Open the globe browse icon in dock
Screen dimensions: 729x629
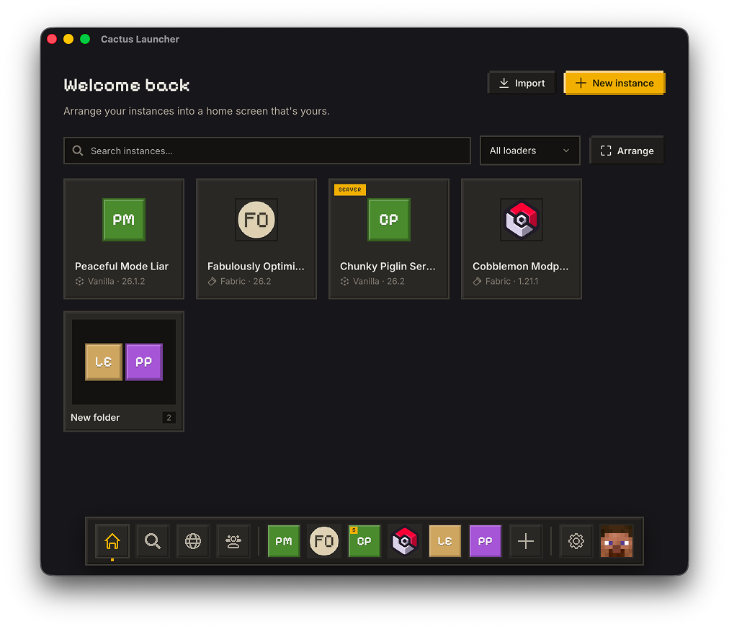tap(193, 540)
